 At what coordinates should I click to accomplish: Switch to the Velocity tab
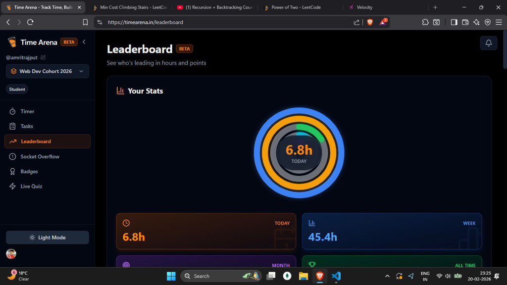385,7
